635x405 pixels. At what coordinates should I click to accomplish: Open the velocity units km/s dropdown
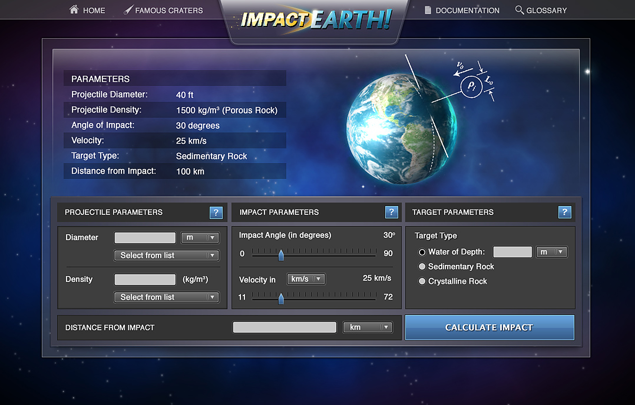[x=306, y=279]
